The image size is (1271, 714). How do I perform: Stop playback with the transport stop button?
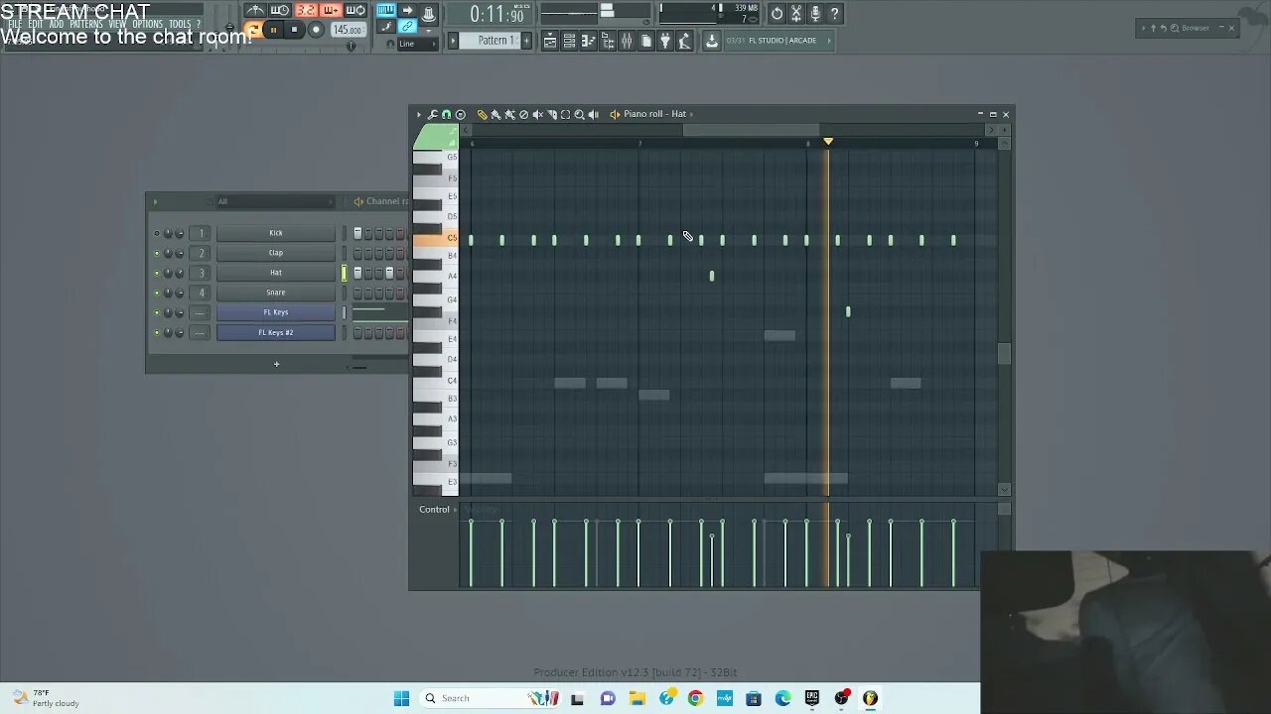(x=294, y=30)
